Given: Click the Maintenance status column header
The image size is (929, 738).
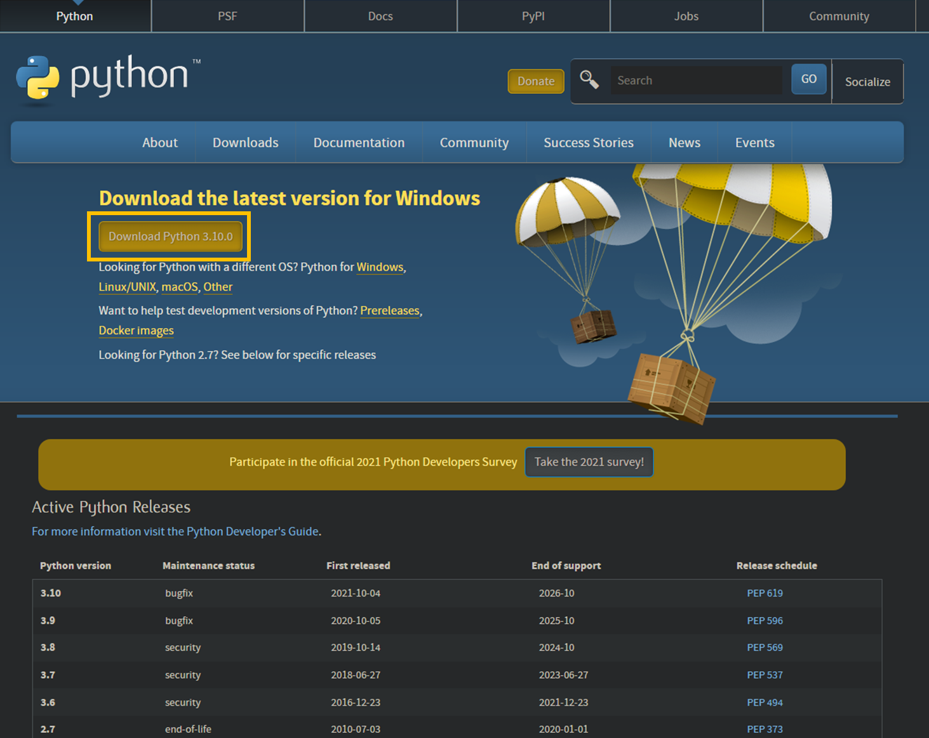Looking at the screenshot, I should [x=208, y=565].
